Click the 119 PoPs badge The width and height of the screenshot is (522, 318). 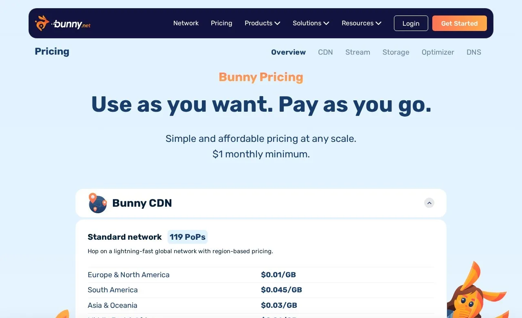(x=188, y=237)
